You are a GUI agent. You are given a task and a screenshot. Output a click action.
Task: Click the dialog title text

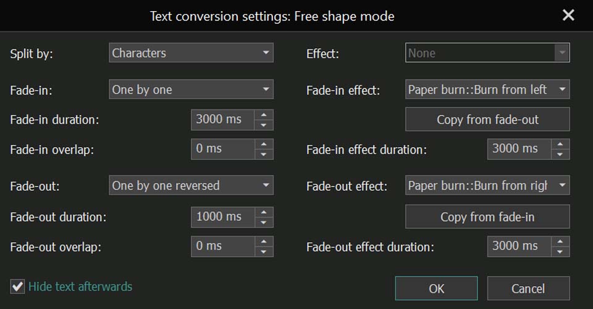pyautogui.click(x=272, y=16)
